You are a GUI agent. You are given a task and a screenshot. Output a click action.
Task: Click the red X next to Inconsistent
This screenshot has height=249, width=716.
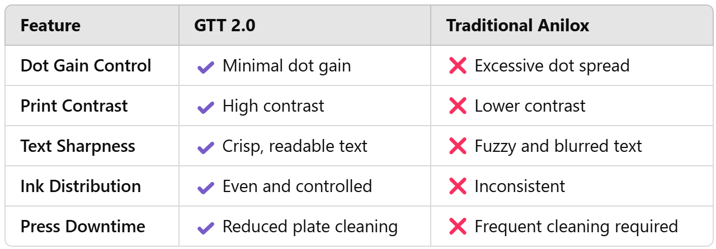point(458,186)
